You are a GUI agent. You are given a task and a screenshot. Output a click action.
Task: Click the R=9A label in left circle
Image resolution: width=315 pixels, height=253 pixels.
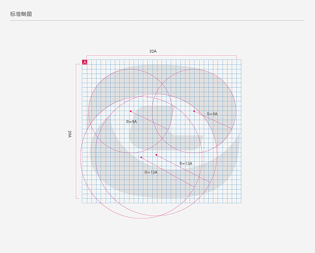132,122
